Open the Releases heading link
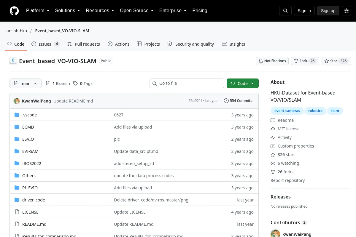The height and width of the screenshot is (237, 356). coord(281,197)
